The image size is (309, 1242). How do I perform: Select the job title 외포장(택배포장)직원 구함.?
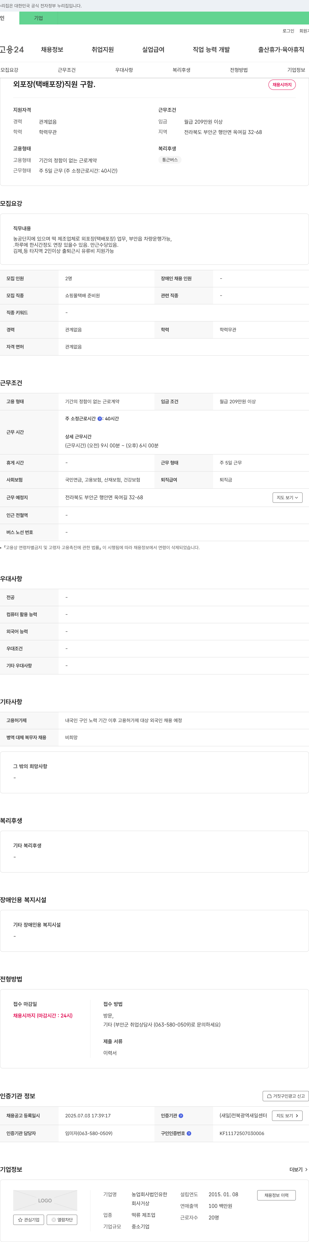pos(54,84)
